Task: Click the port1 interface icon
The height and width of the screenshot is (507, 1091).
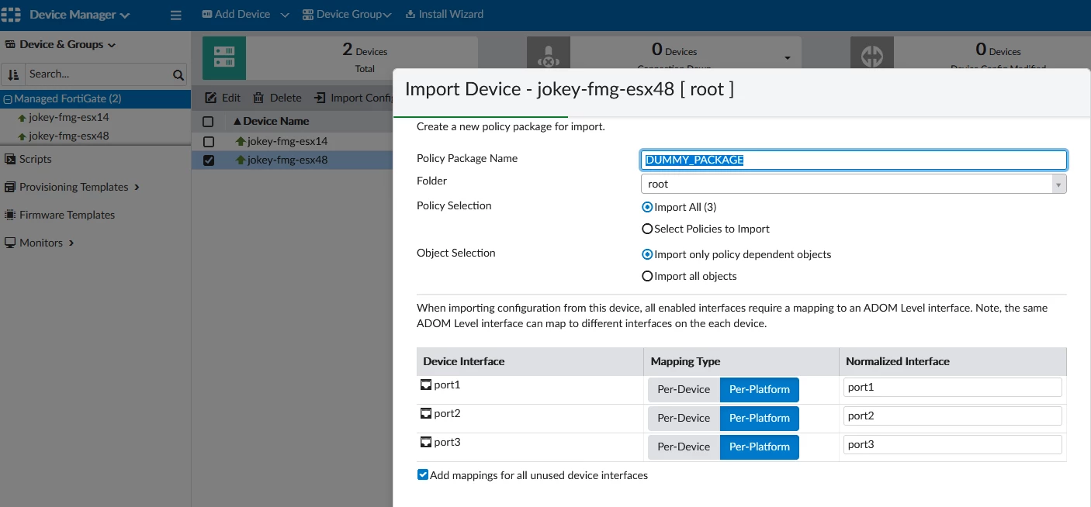Action: tap(425, 385)
